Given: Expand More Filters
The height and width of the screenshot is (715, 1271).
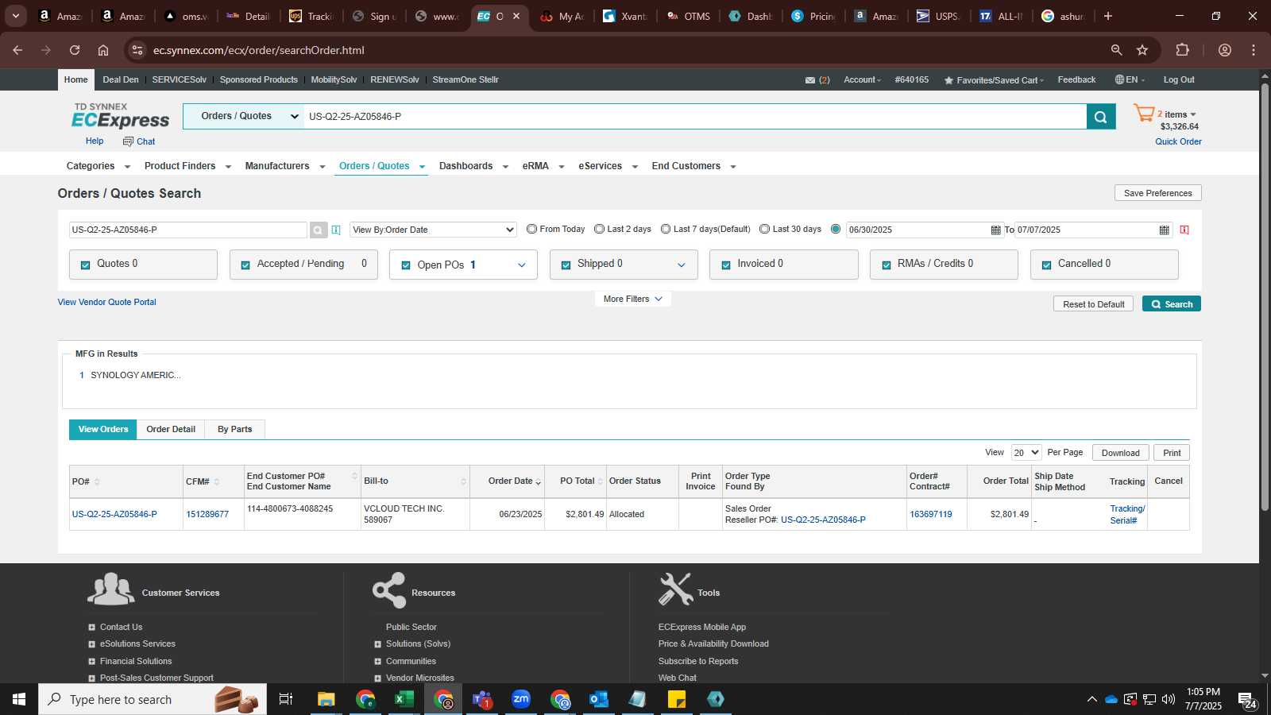Looking at the screenshot, I should pos(633,299).
